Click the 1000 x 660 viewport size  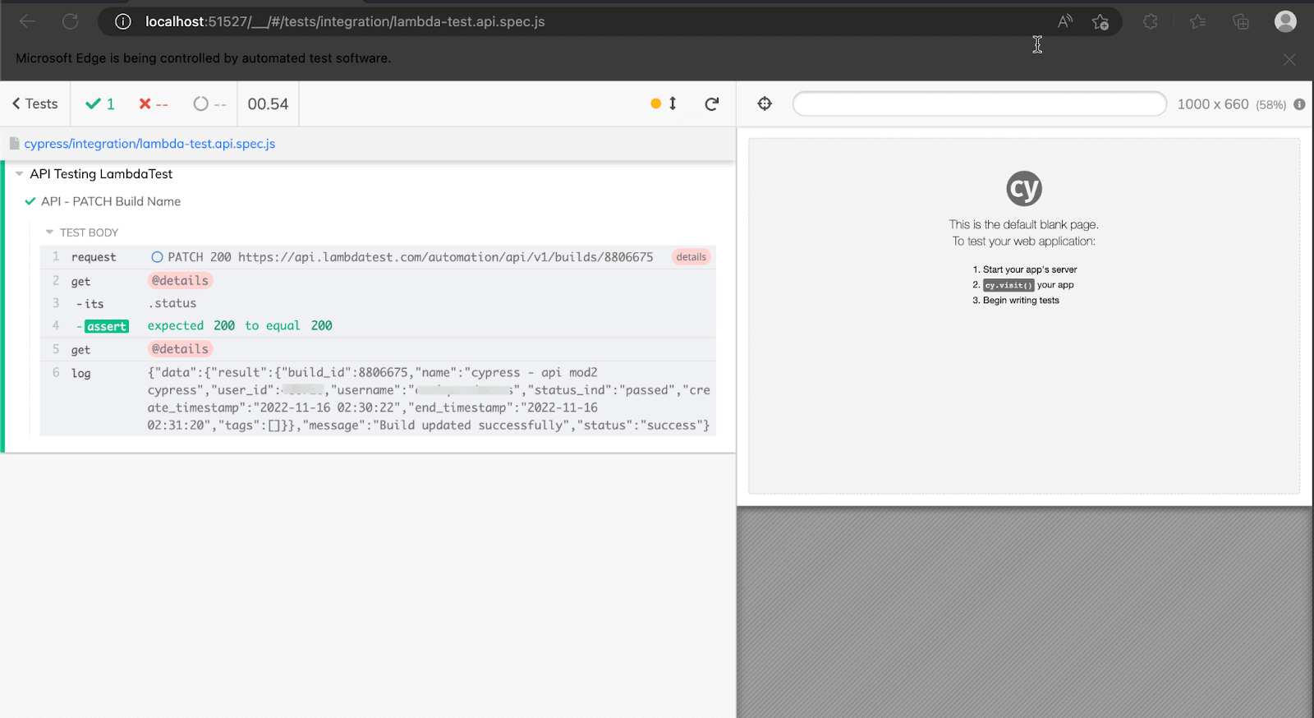click(x=1213, y=104)
